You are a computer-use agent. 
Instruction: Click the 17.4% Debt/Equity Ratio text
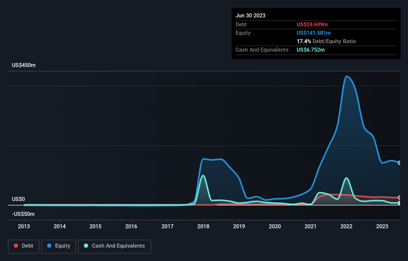click(326, 41)
